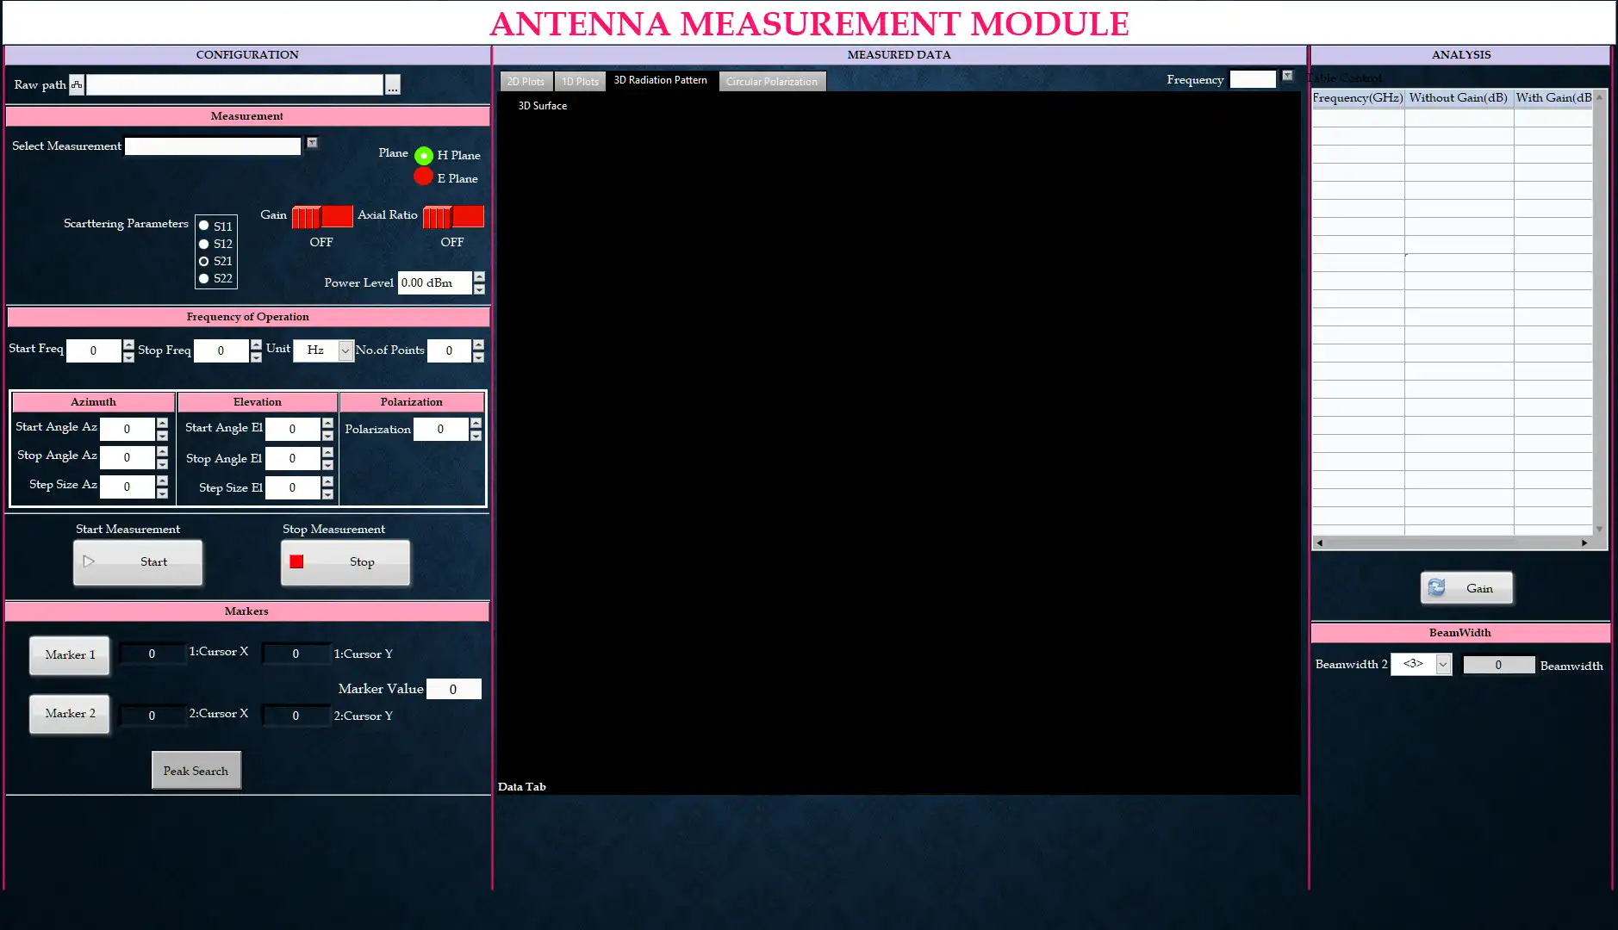The image size is (1618, 930).
Task: Toggle the Axial Ratio switch
Action: coord(452,217)
